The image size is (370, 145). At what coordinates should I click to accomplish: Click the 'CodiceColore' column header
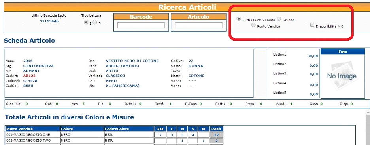click(129, 129)
